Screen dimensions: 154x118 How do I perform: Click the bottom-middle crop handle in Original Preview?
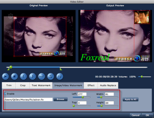(x=40, y=56)
